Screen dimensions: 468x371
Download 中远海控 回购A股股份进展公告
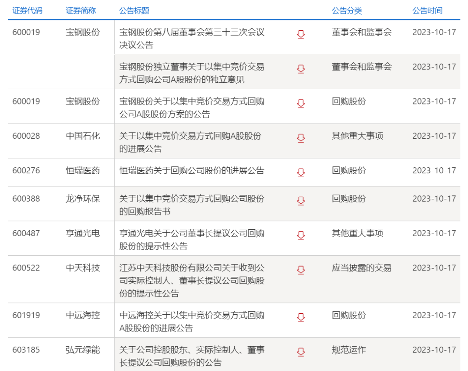point(301,318)
